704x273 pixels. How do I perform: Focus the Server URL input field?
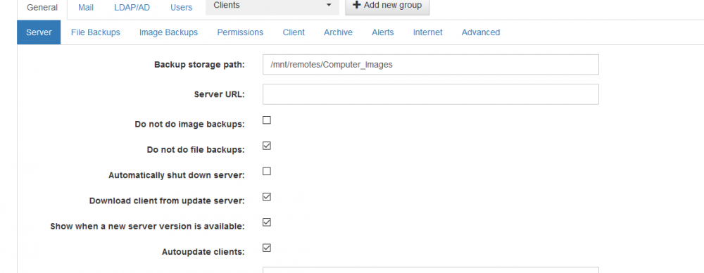[431, 94]
